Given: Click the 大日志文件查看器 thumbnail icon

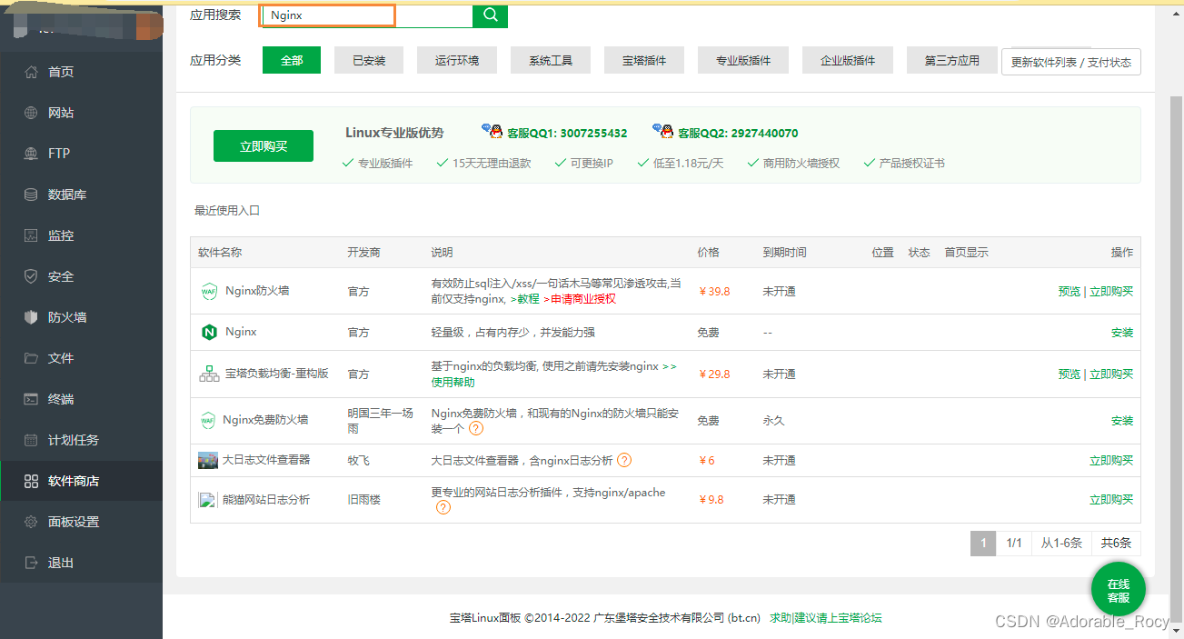Looking at the screenshot, I should click(208, 461).
